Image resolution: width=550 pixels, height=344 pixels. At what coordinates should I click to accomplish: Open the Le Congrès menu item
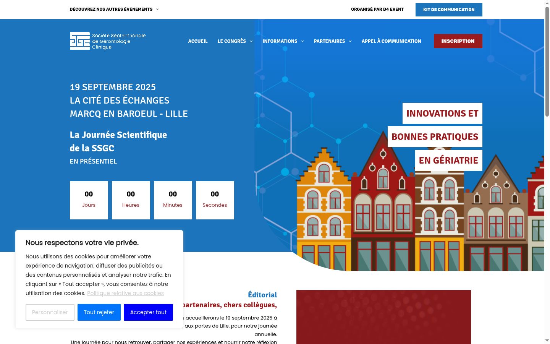(x=232, y=41)
